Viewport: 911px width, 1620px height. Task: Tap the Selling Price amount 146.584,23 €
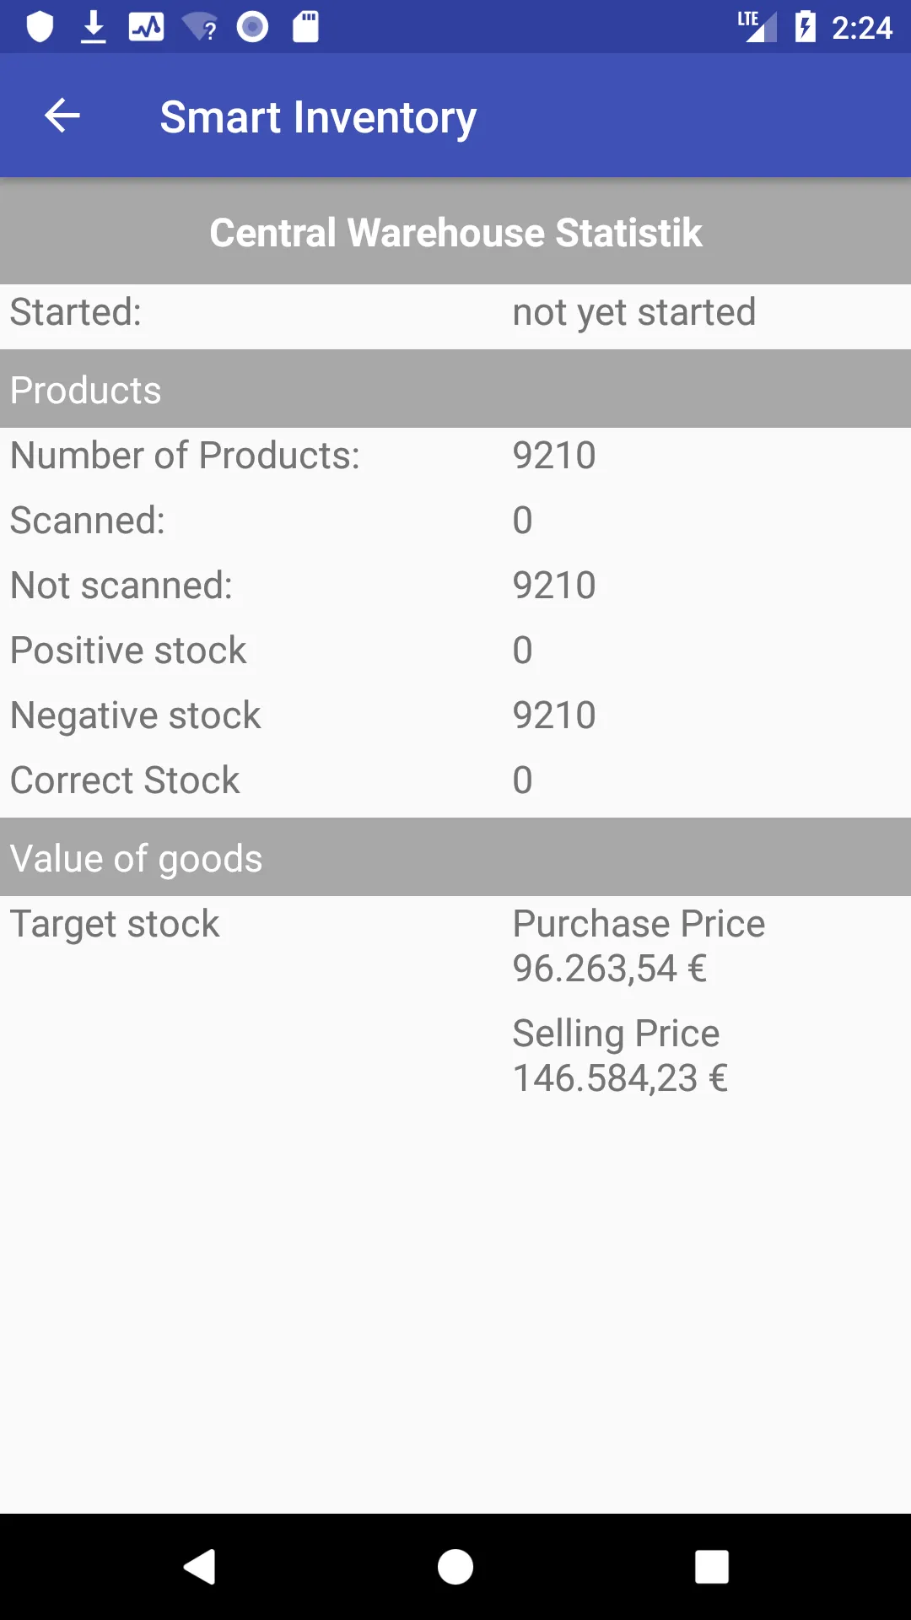[x=620, y=1077]
